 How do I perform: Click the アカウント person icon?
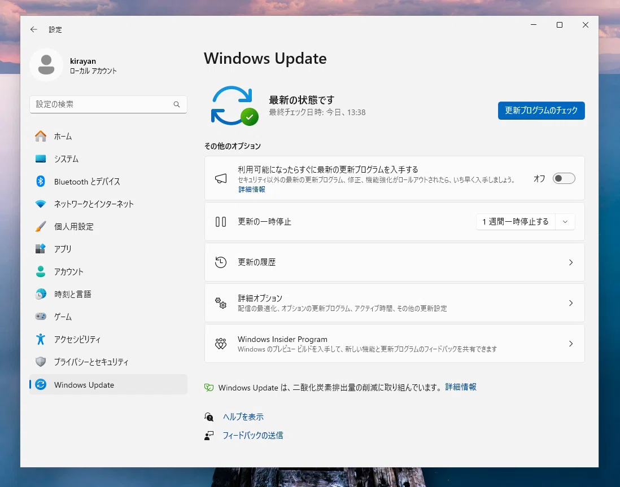pos(41,271)
